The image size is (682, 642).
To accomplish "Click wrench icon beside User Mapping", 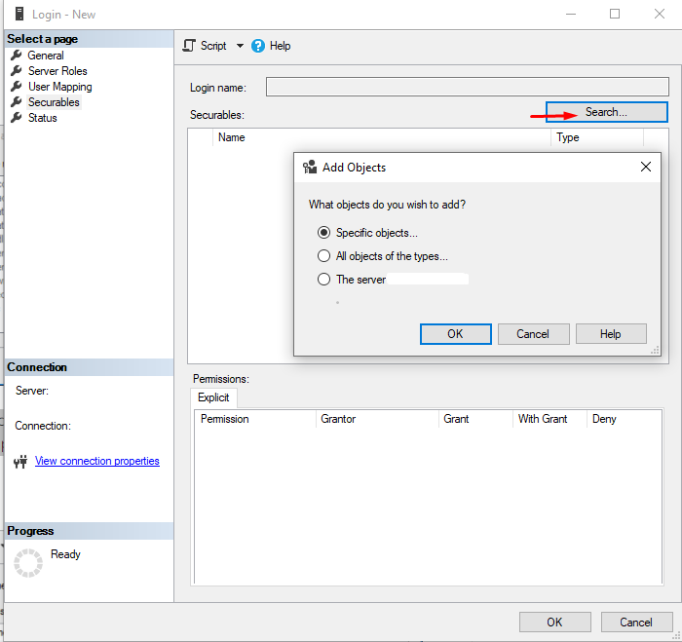I will [x=17, y=87].
